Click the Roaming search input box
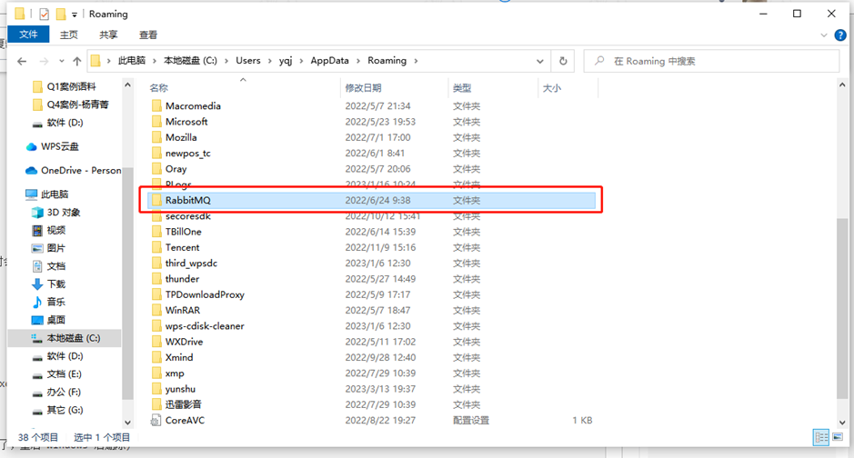The width and height of the screenshot is (854, 458). click(x=718, y=61)
